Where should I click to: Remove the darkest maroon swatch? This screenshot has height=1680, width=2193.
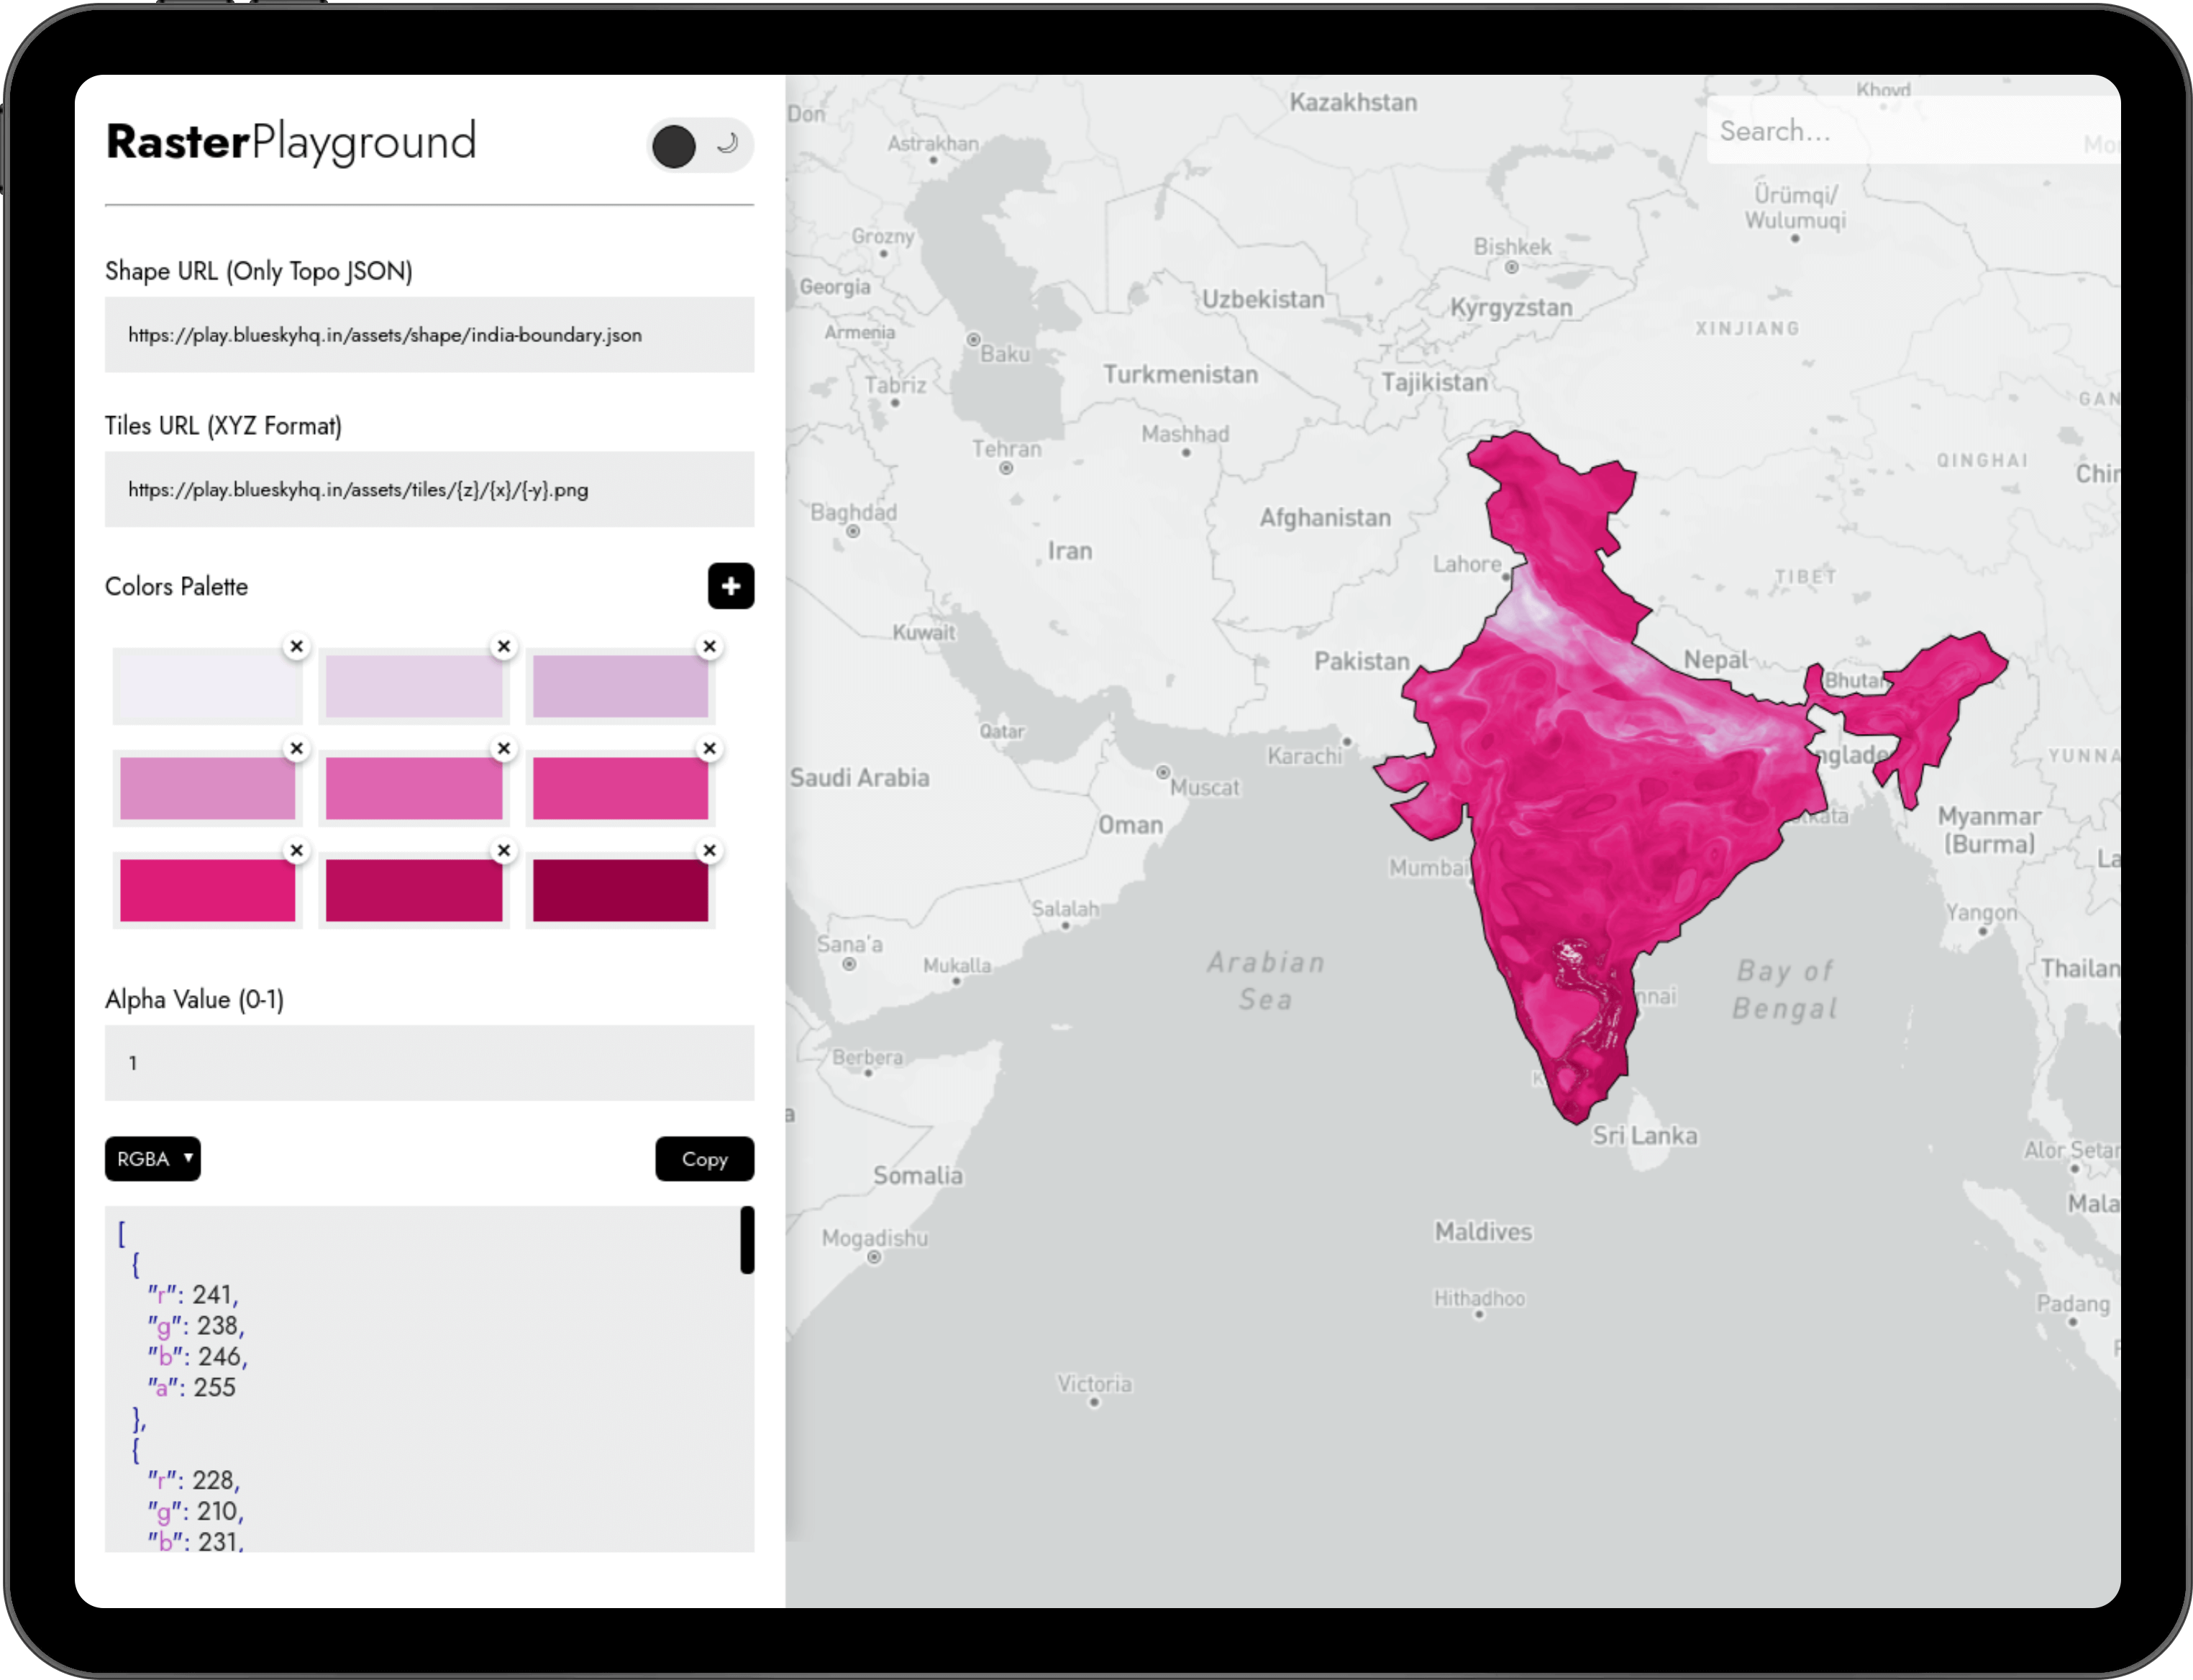[x=709, y=851]
